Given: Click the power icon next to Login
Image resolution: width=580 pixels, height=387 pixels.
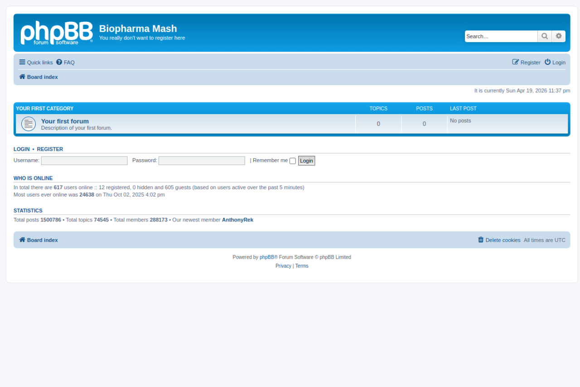Looking at the screenshot, I should point(547,62).
